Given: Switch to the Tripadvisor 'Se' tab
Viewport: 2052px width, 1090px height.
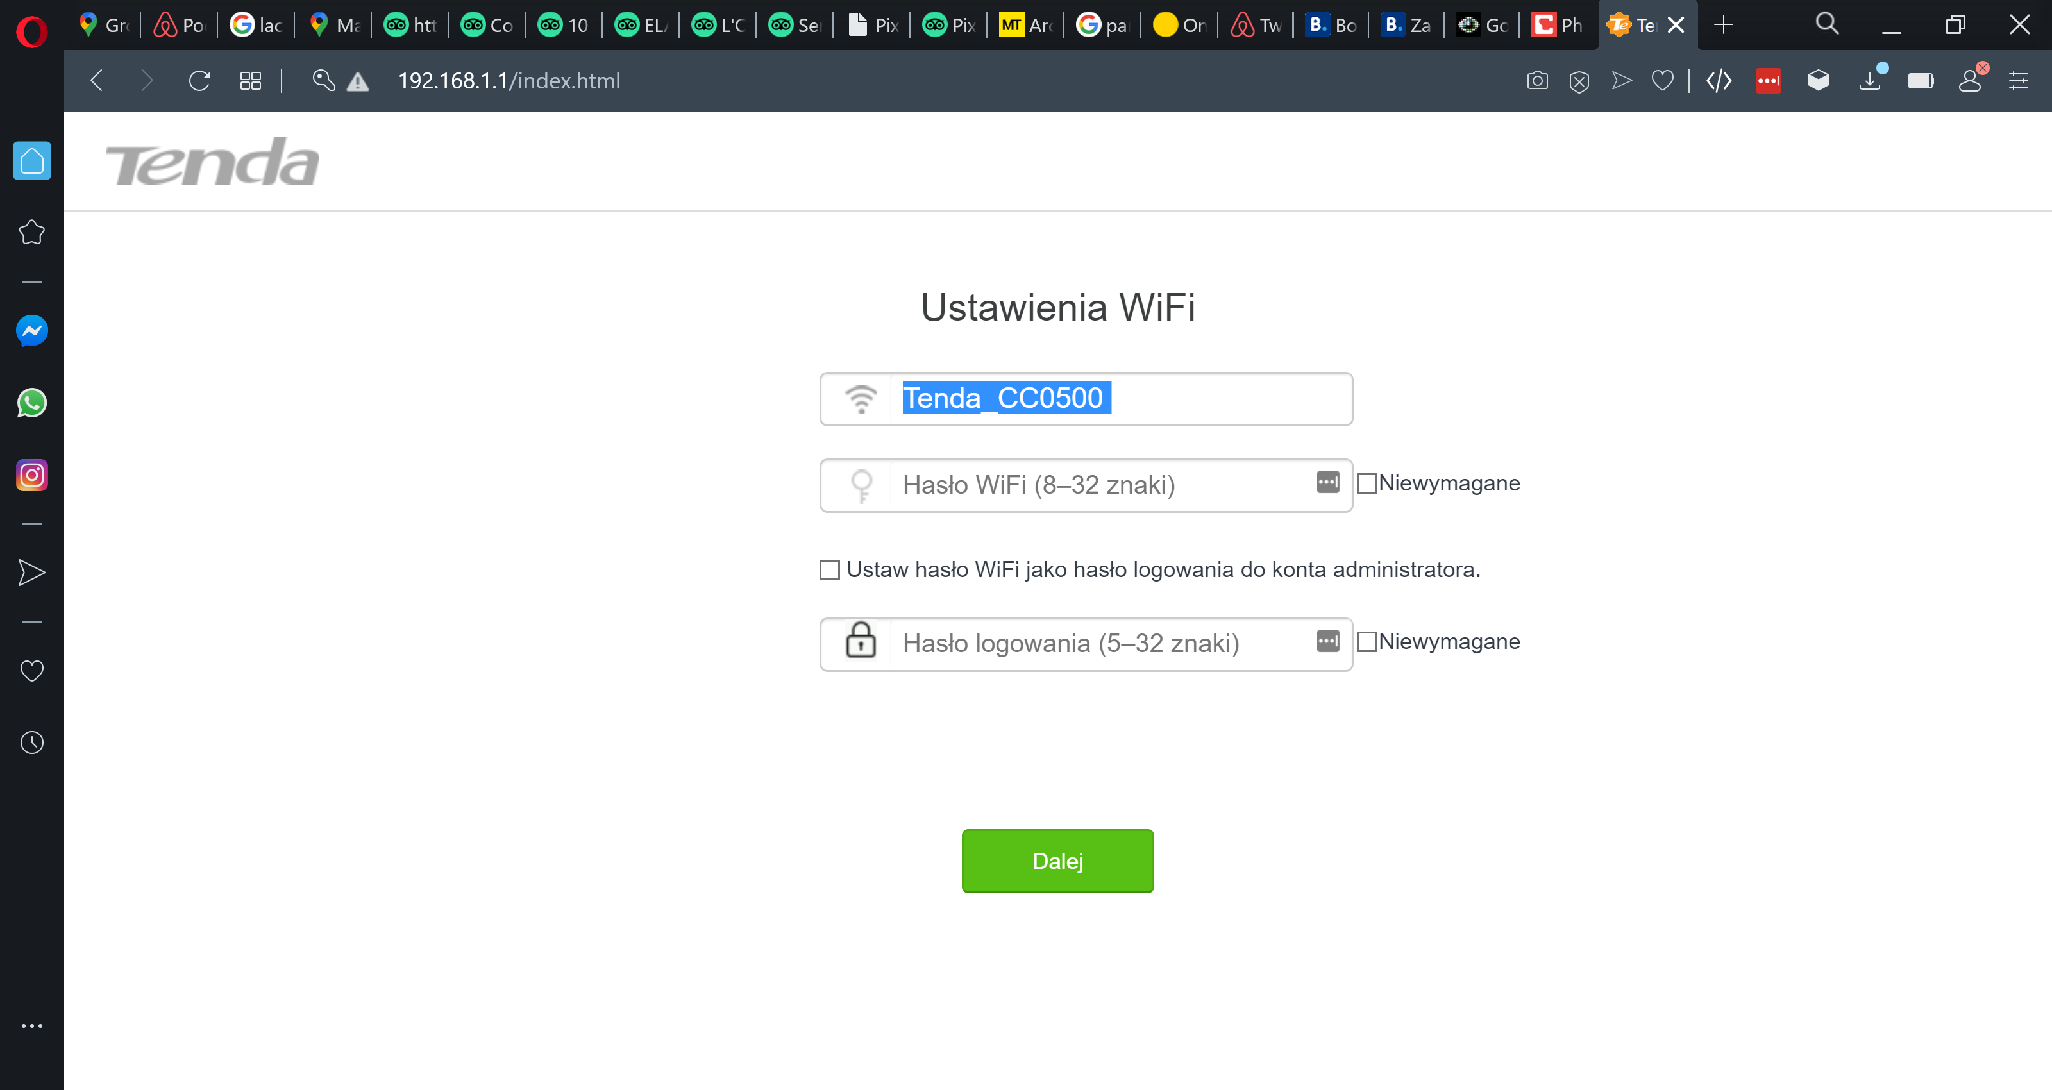Looking at the screenshot, I should 795,25.
